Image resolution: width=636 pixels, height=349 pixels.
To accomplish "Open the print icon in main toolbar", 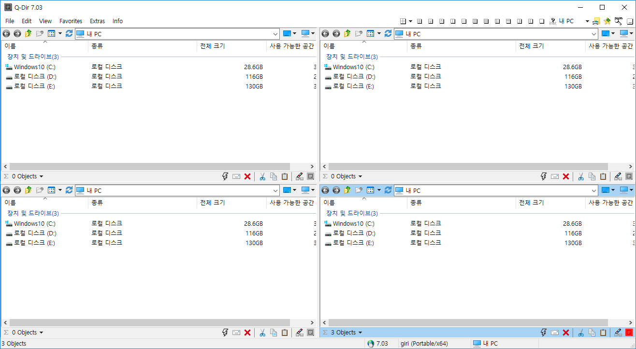I will pos(596,21).
